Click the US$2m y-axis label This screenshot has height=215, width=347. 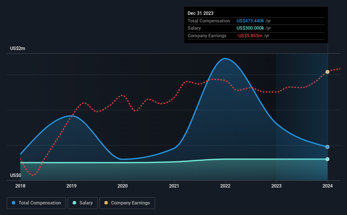pos(18,48)
